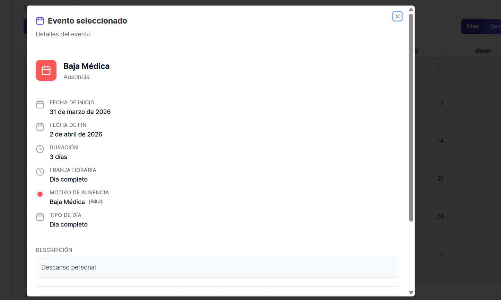Viewport: 501px width, 300px height.
Task: Click the Duración clock icon
Action: click(40, 149)
